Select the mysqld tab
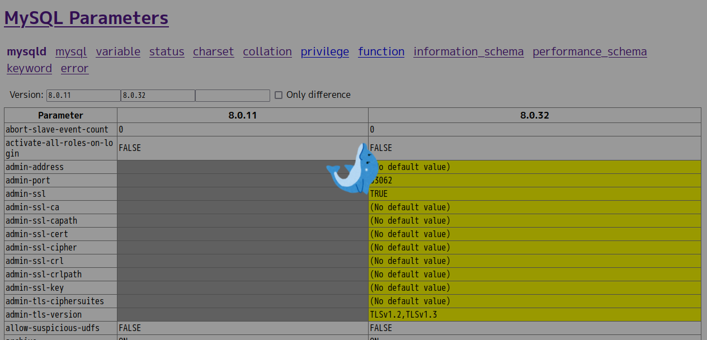707x340 pixels. click(x=26, y=51)
